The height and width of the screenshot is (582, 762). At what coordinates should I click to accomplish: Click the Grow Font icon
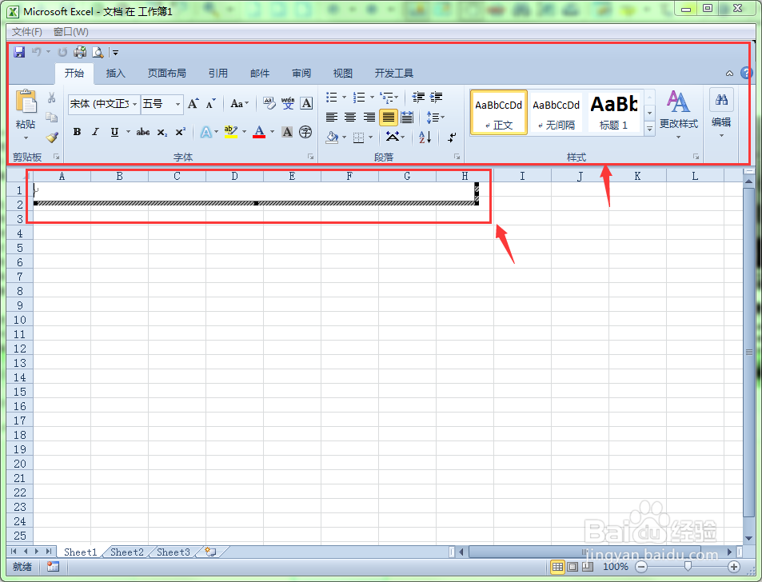coord(193,103)
